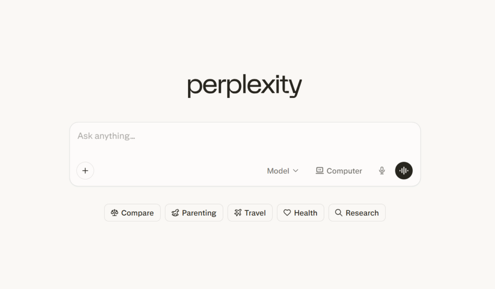Expand the chevron next to Model
This screenshot has height=289, width=495.
[296, 171]
